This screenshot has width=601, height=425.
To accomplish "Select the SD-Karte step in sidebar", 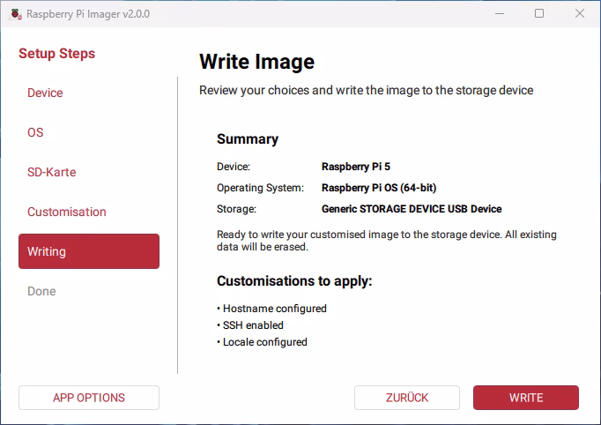I will pos(52,172).
